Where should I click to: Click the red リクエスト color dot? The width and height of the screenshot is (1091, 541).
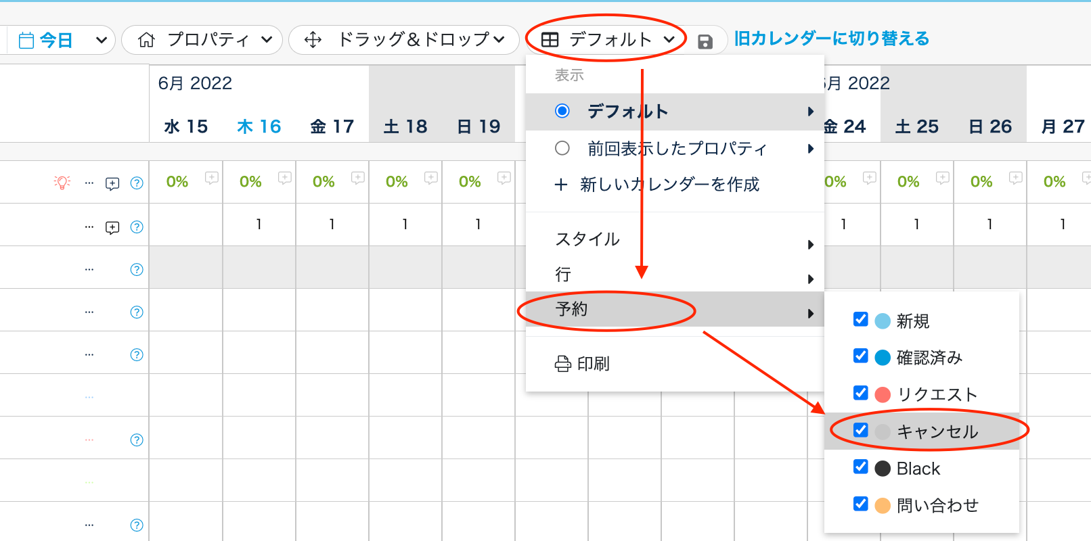click(x=883, y=394)
